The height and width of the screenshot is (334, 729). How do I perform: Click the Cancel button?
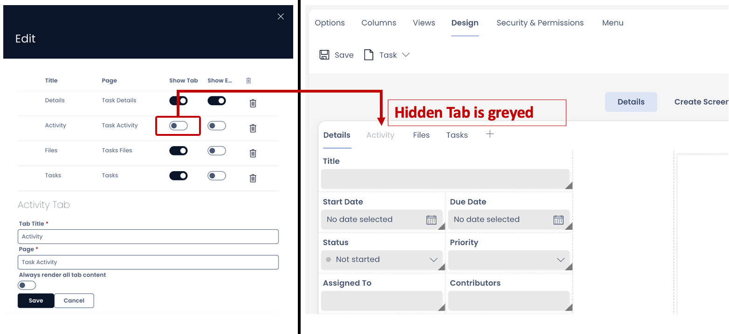(x=74, y=301)
